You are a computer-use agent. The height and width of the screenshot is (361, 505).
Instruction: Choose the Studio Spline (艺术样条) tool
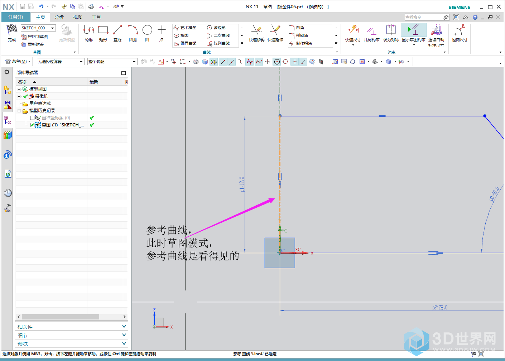pos(185,28)
